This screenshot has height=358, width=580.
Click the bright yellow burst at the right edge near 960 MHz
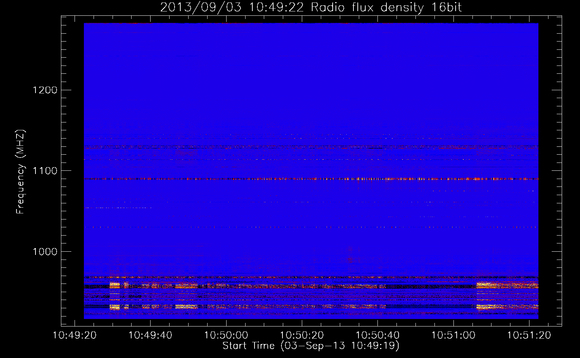coord(507,285)
